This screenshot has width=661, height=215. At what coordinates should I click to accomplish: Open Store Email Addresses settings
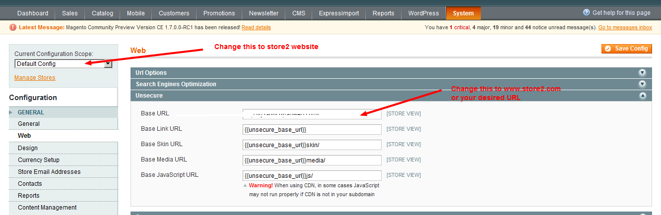click(49, 172)
